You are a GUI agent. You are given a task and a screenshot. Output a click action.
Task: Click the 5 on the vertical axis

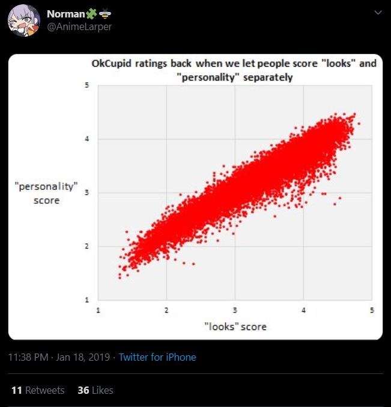pyautogui.click(x=88, y=86)
